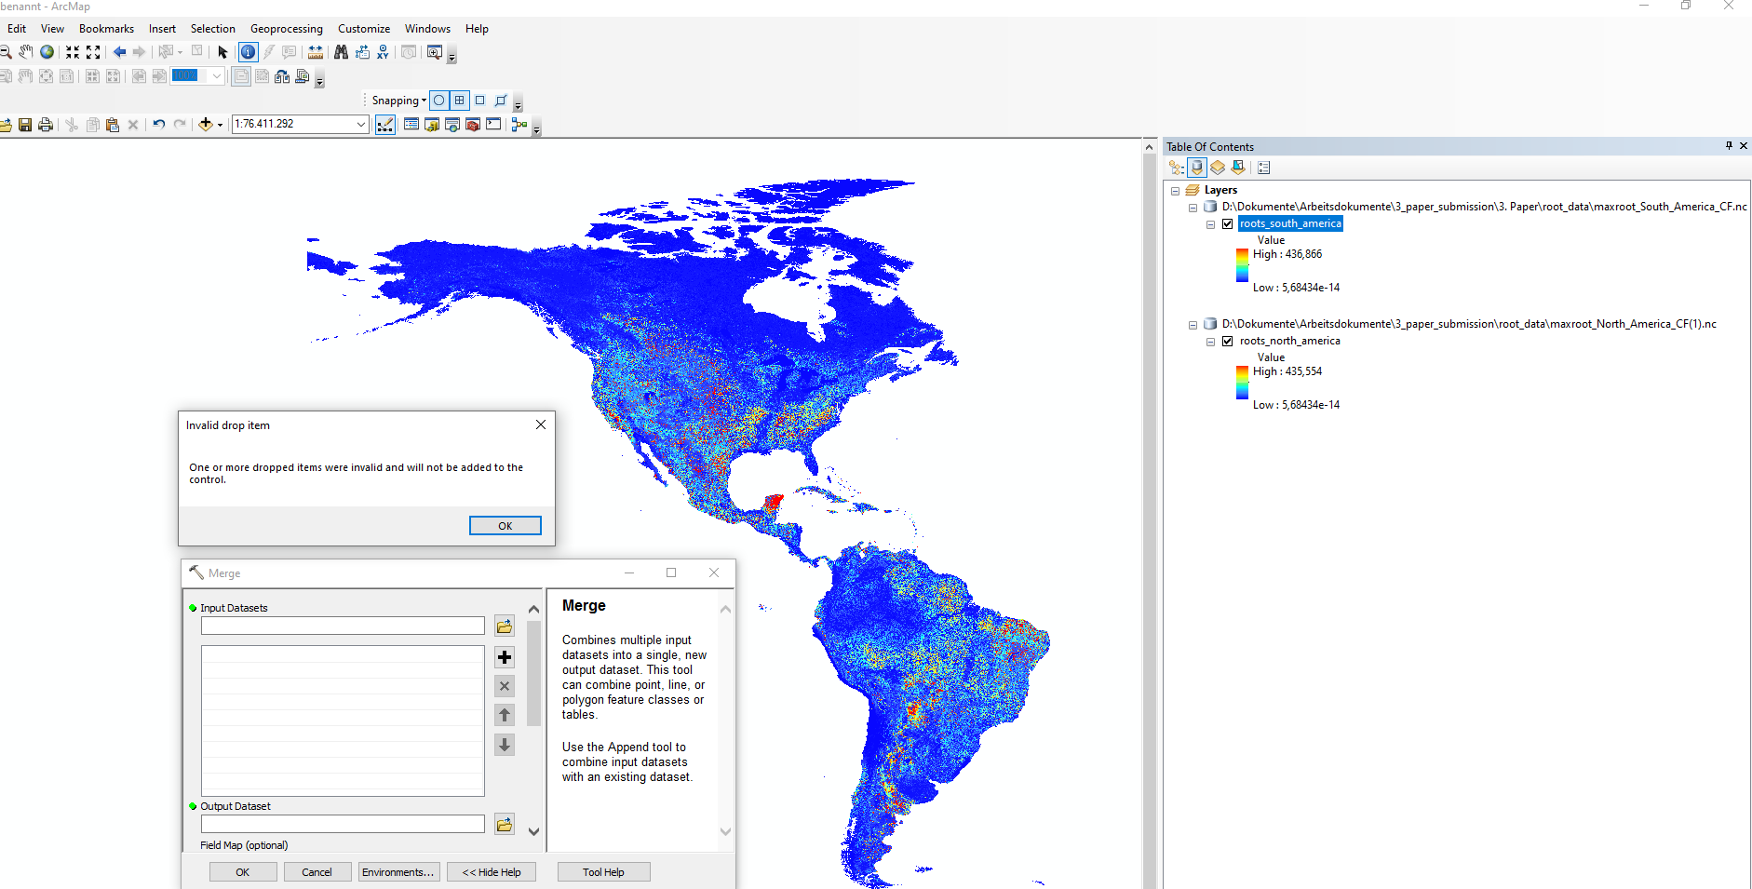Click the Fixed Zoom Out arrows icon
Image resolution: width=1752 pixels, height=889 pixels.
pos(93,52)
